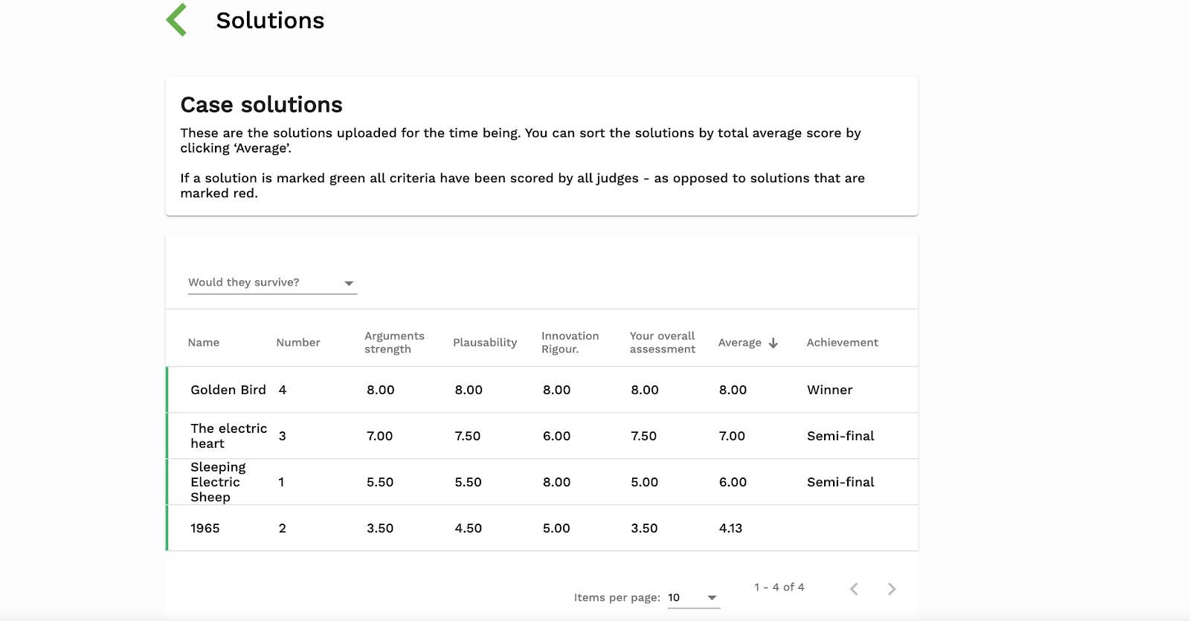Sort by Your overall assessment column

coord(662,343)
